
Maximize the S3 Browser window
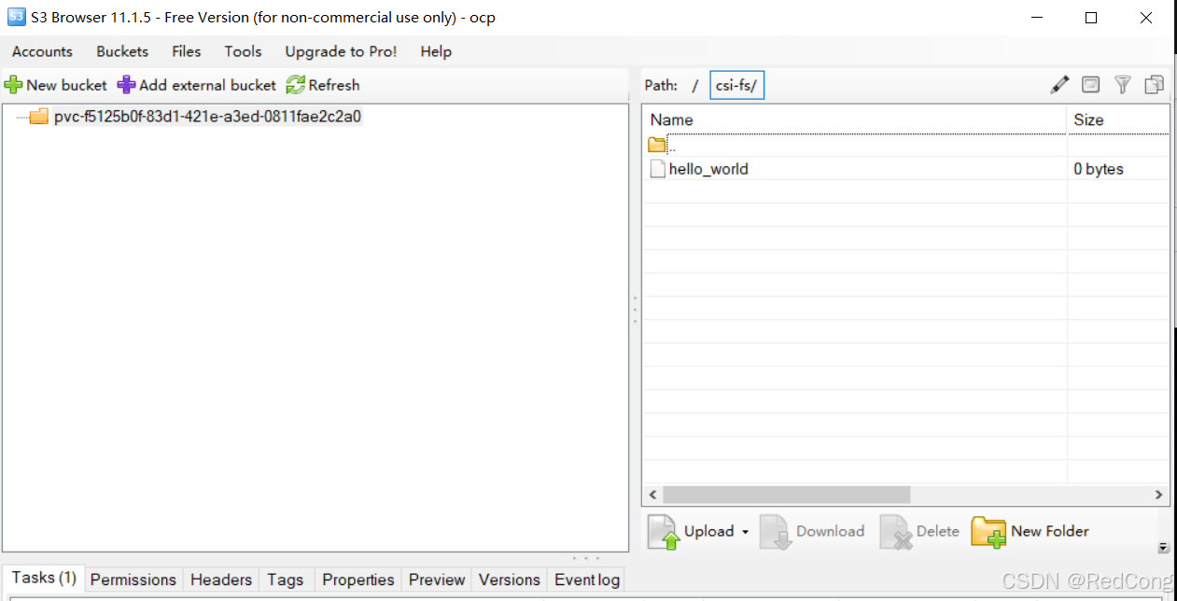coord(1091,18)
